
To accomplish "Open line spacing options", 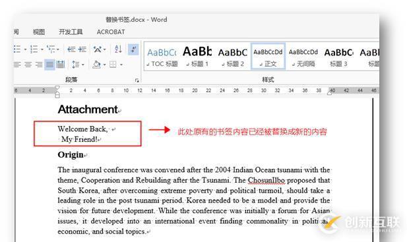I will click(76, 65).
